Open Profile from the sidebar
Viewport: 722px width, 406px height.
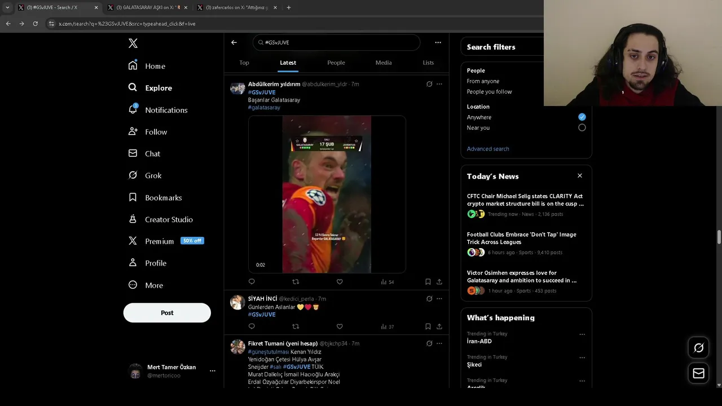pos(147,263)
